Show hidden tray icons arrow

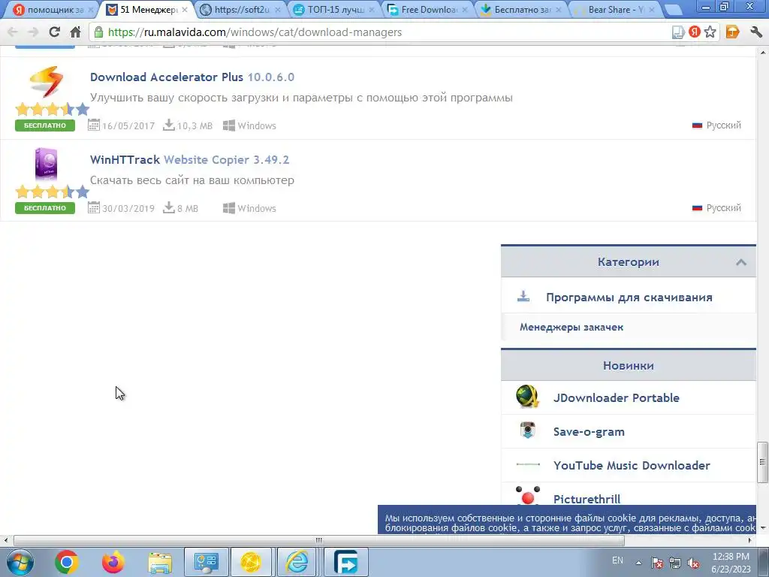638,563
